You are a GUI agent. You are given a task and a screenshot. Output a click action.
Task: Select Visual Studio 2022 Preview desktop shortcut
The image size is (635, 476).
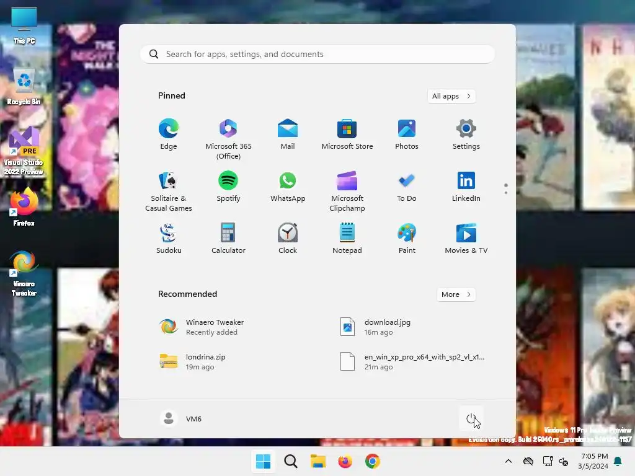click(x=24, y=151)
